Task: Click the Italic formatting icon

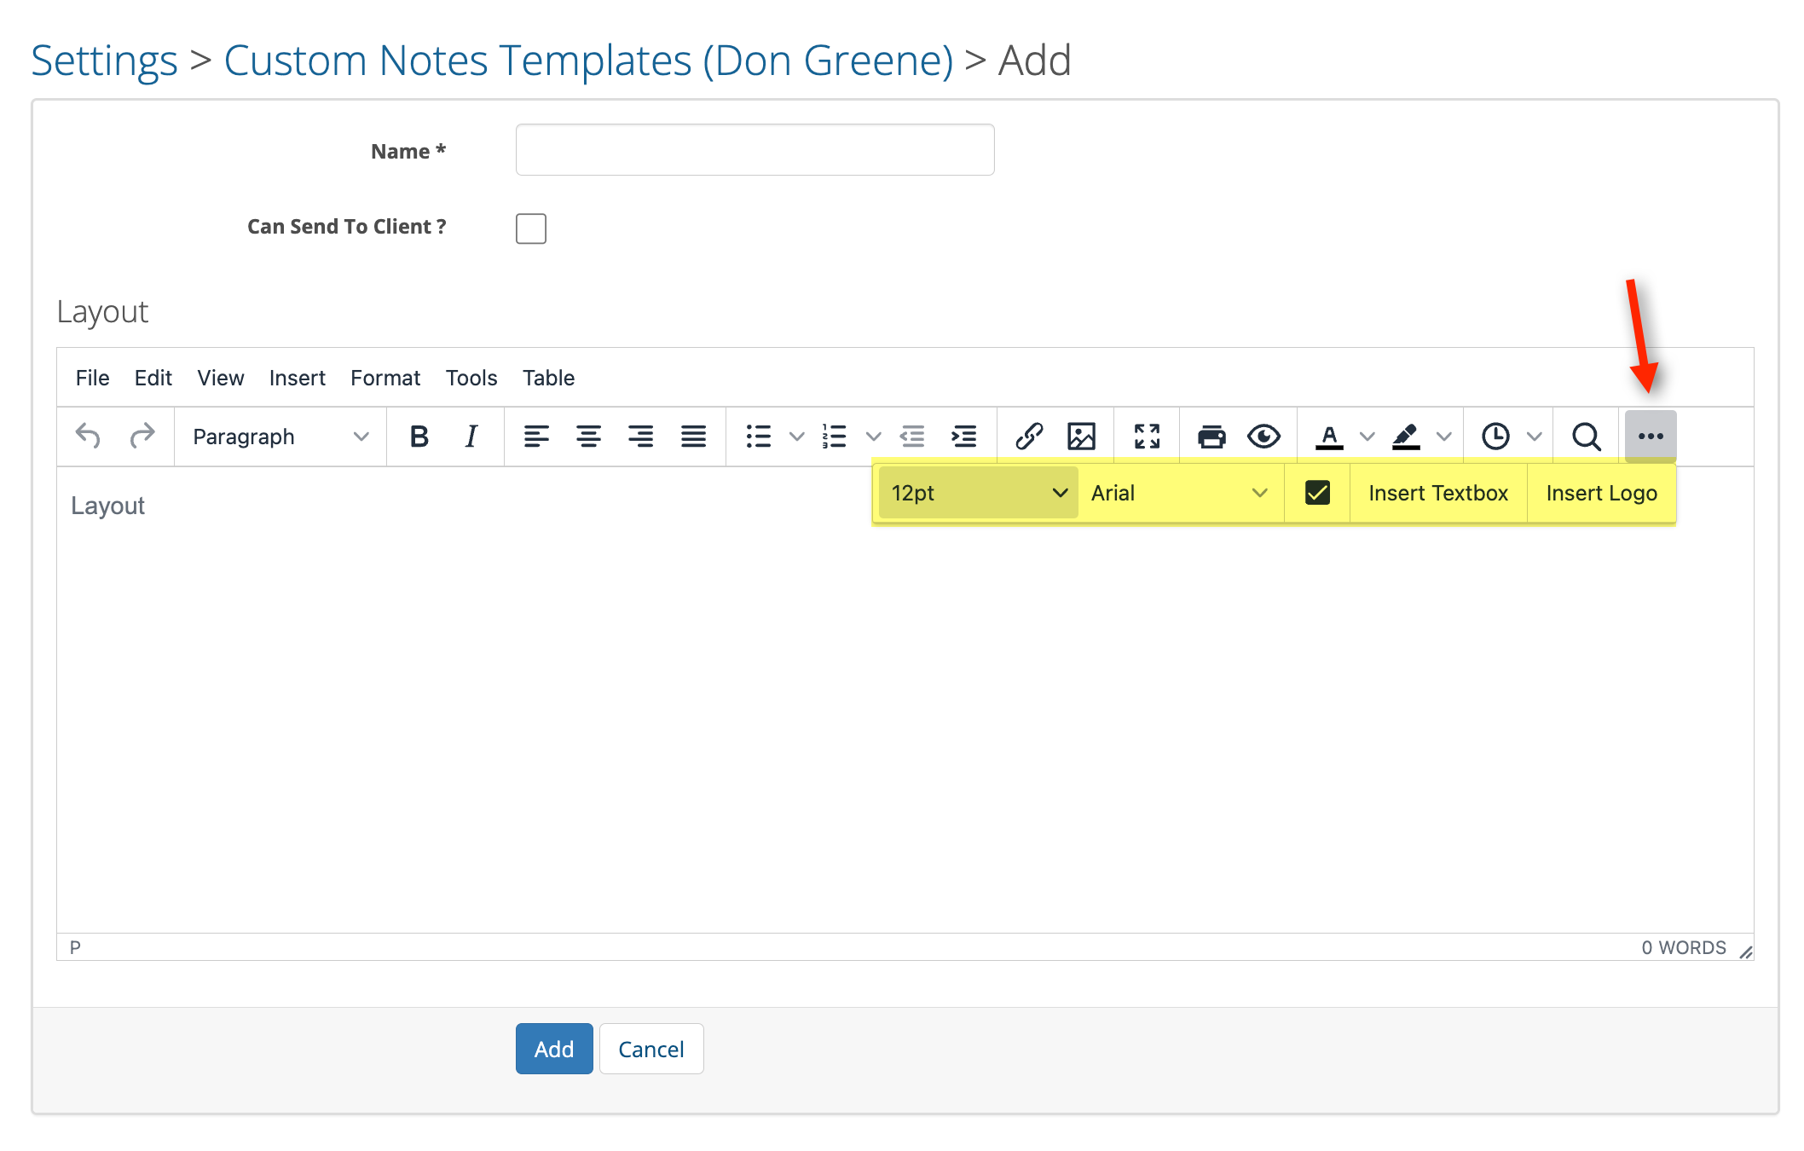Action: [x=471, y=437]
